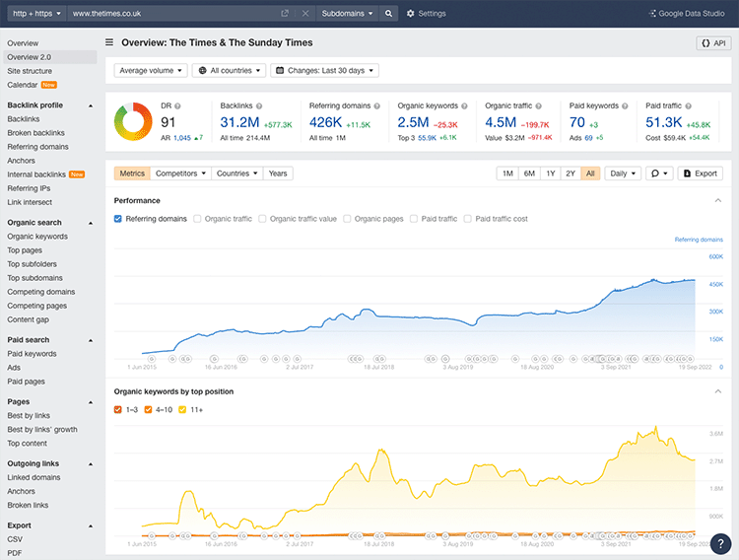The width and height of the screenshot is (739, 560).
Task: Open Broken backlinks sidebar link
Action: pos(35,133)
